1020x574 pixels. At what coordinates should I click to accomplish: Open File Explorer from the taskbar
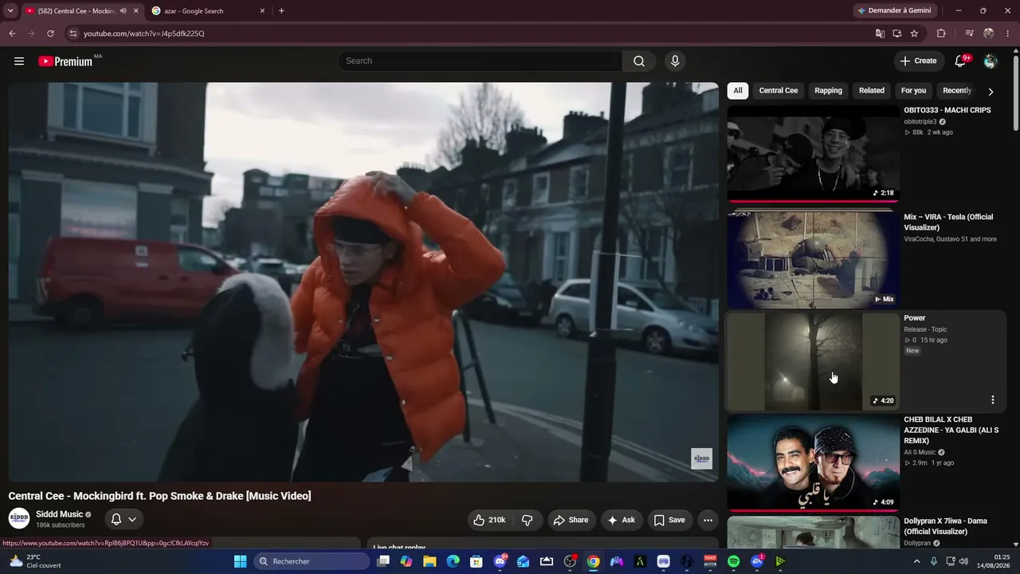430,561
